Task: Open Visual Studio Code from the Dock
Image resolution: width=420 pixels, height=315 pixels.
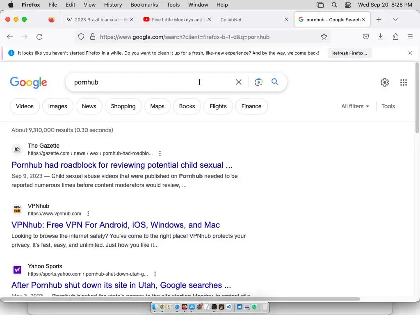Action: pyautogui.click(x=229, y=307)
